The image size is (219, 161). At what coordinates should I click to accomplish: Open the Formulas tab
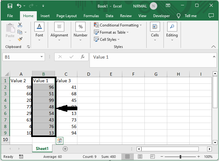click(91, 16)
